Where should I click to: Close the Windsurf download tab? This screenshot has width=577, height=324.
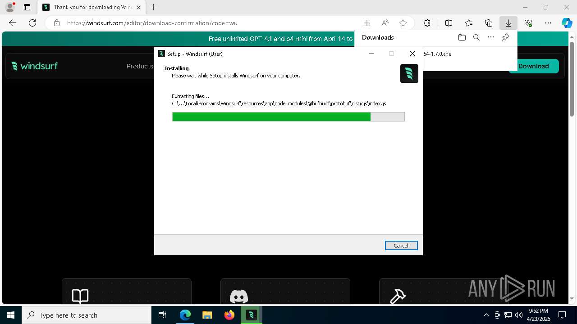pos(138,7)
